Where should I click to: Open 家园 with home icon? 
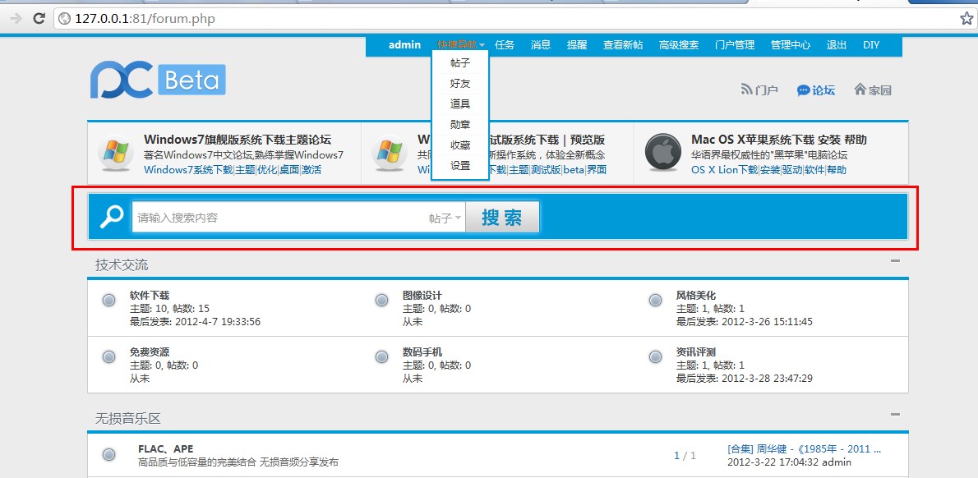click(873, 90)
